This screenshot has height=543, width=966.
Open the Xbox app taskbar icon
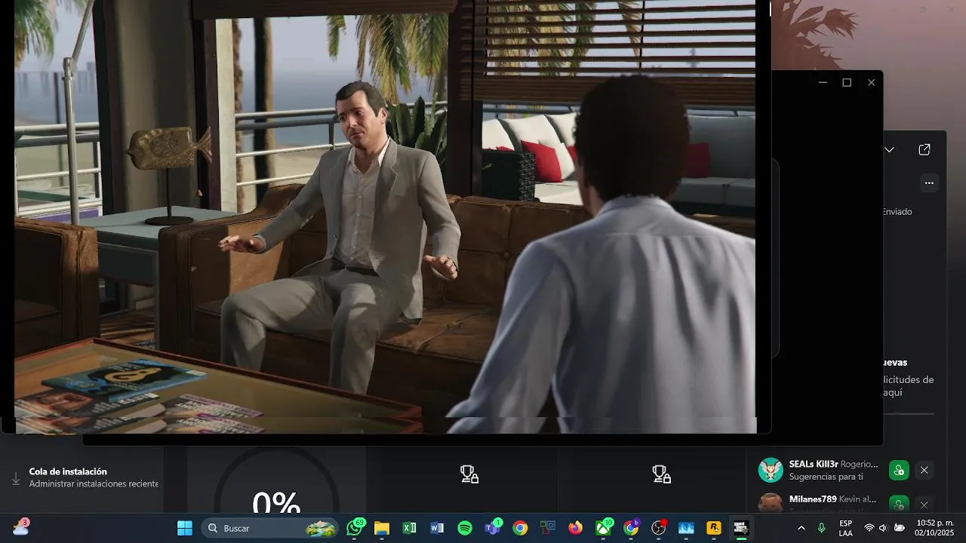coord(604,528)
